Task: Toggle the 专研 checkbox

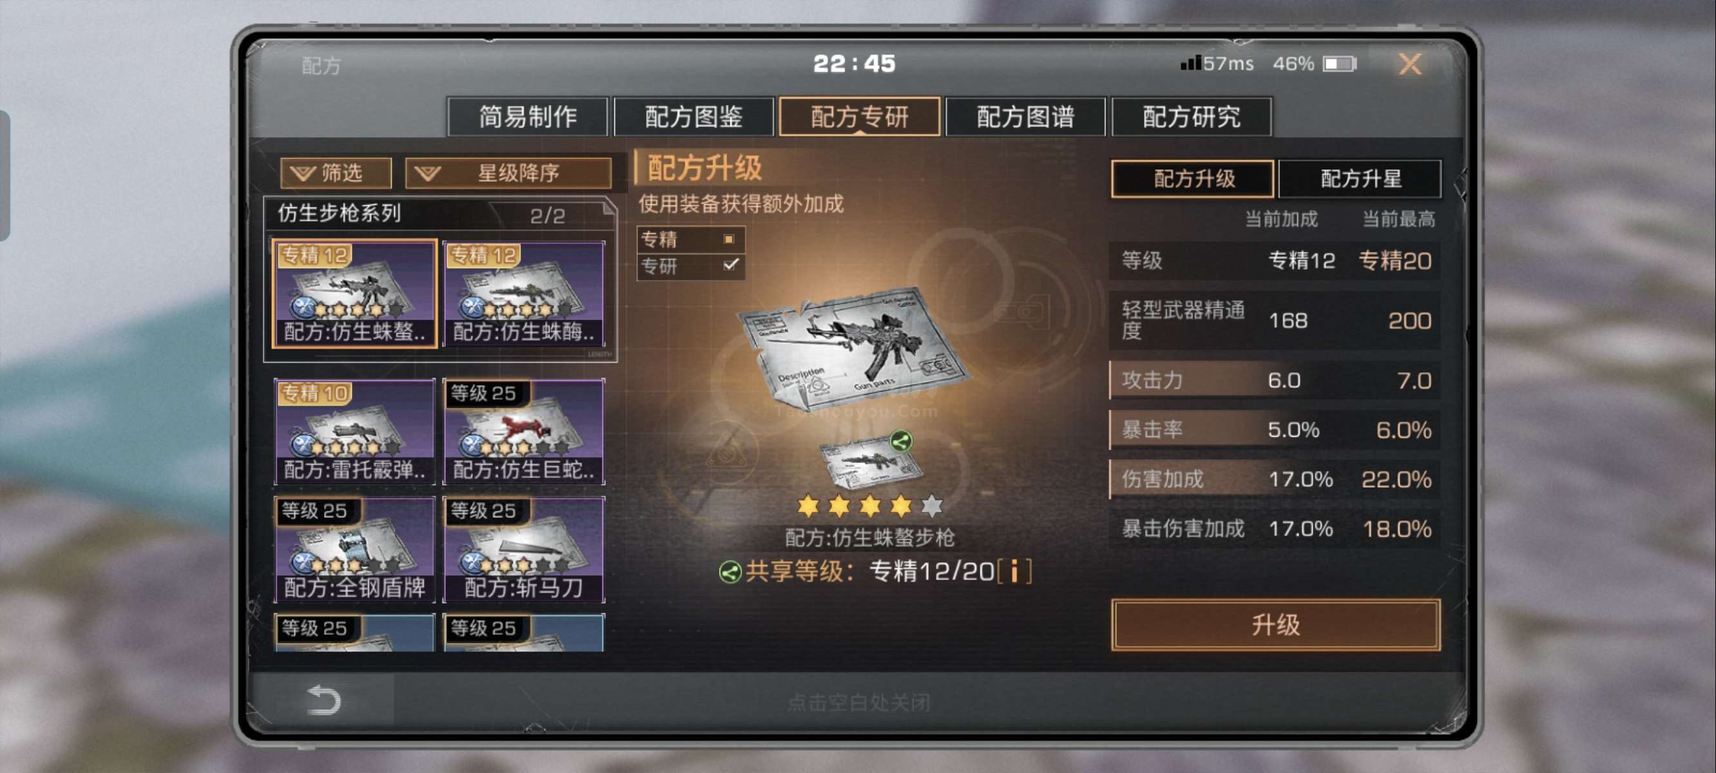Action: [730, 265]
